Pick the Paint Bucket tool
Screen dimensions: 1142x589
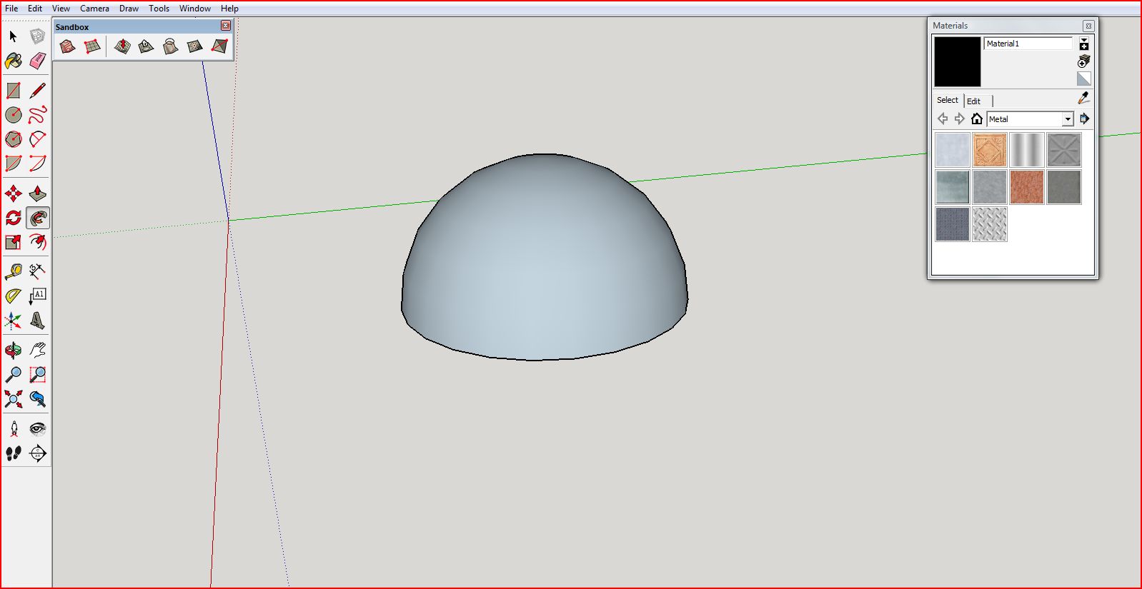[x=14, y=61]
